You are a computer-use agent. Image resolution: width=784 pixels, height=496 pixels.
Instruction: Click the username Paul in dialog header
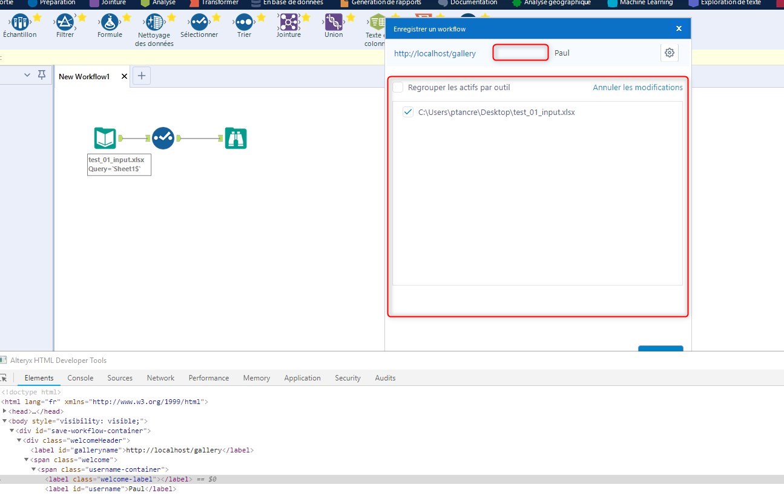point(562,53)
